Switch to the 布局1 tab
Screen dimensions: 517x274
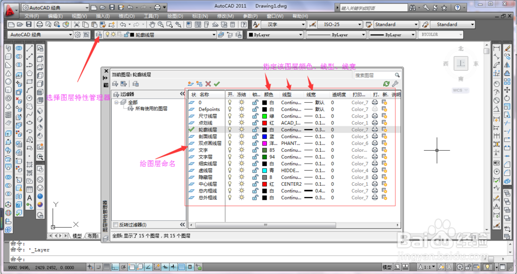click(93, 236)
